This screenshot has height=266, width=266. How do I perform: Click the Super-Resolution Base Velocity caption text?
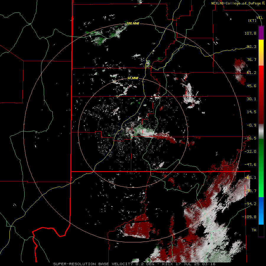[134, 264]
